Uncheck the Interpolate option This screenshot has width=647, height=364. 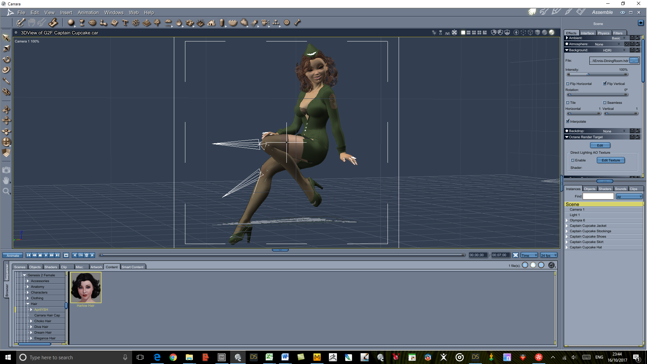click(x=568, y=121)
